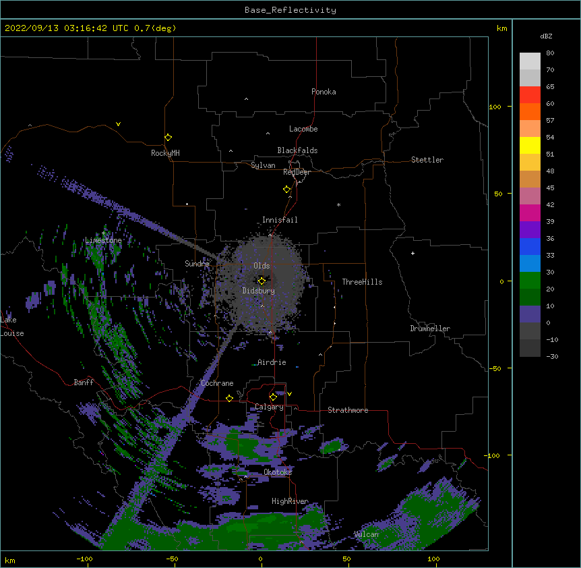The height and width of the screenshot is (568, 581).
Task: Click the -50 tick on the bottom axis
Action: [172, 559]
